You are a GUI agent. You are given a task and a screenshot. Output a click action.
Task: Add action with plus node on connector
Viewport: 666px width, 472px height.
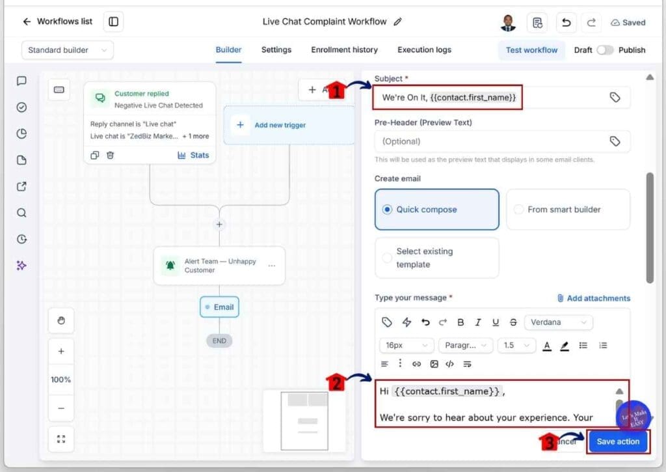pos(219,225)
